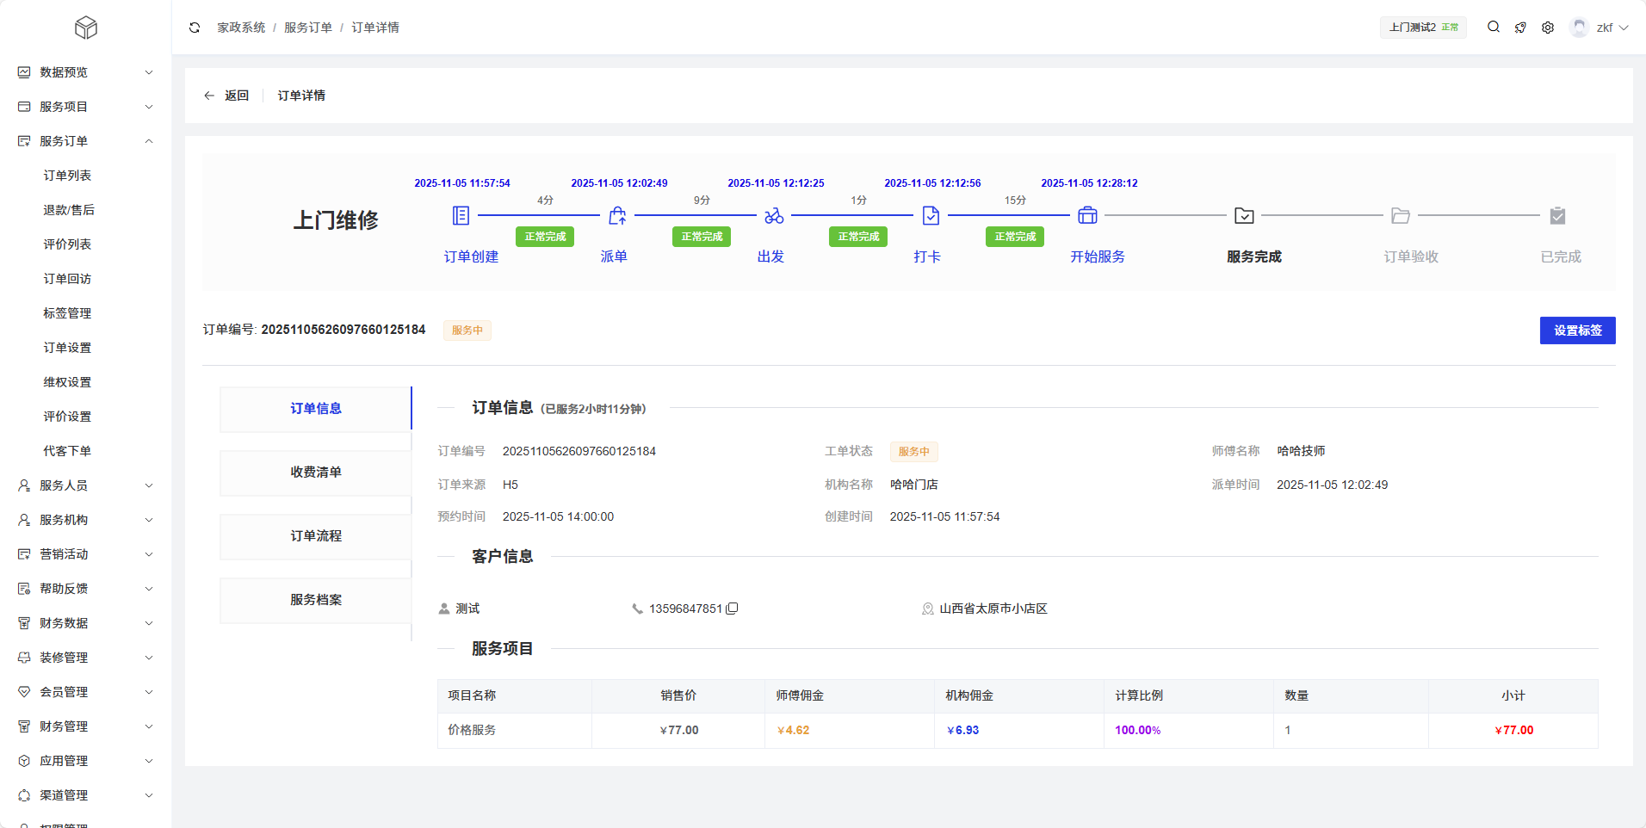Click the refresh icon beside the breadcrumb

[195, 28]
